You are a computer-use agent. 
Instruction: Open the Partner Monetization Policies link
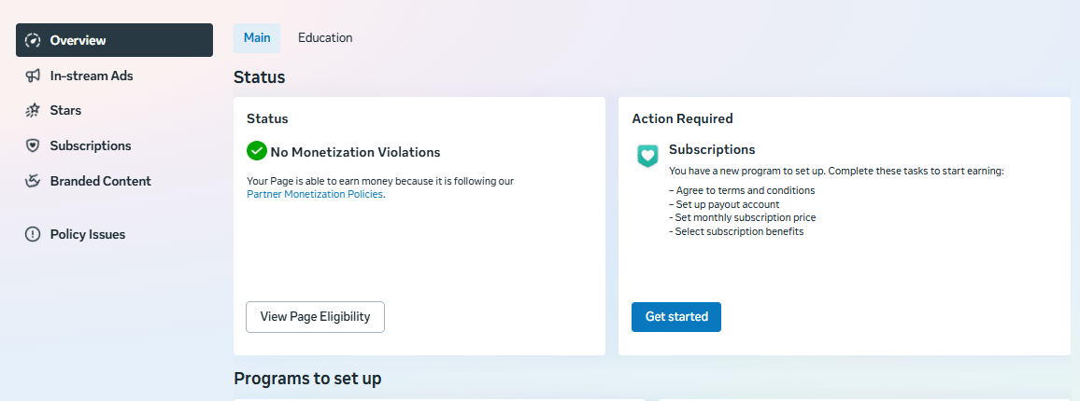[315, 195]
